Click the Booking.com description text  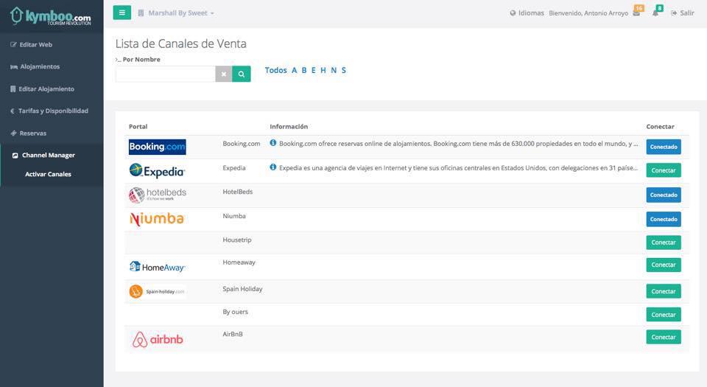pyautogui.click(x=459, y=144)
